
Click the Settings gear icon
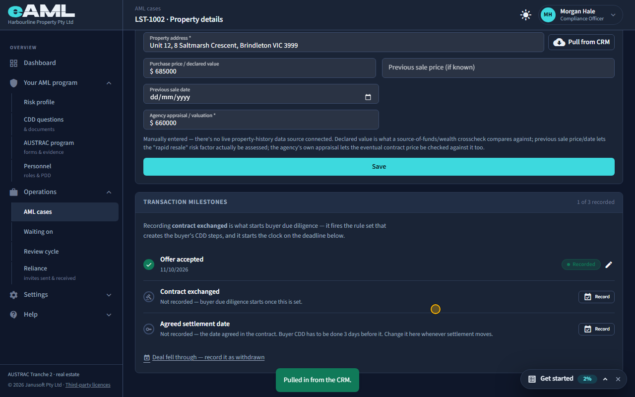click(x=14, y=295)
